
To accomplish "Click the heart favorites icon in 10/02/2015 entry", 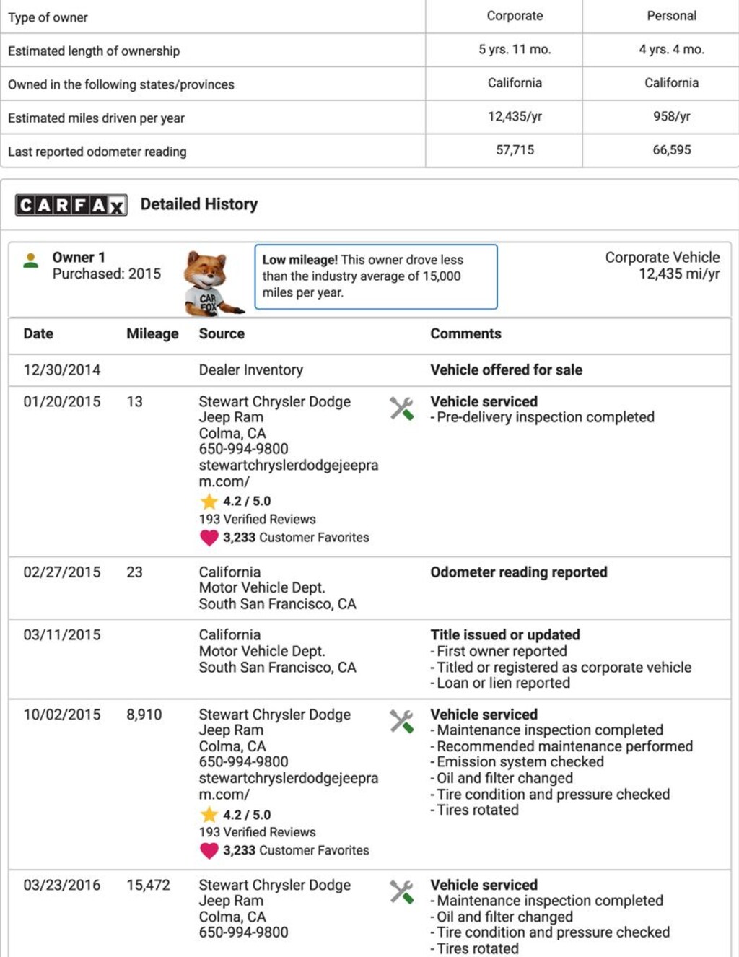I will pos(209,851).
